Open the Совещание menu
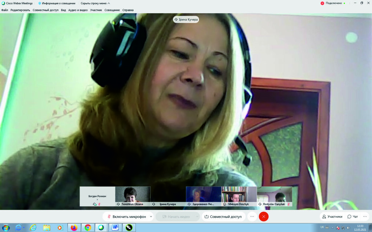Image resolution: width=372 pixels, height=232 pixels. coord(112,10)
